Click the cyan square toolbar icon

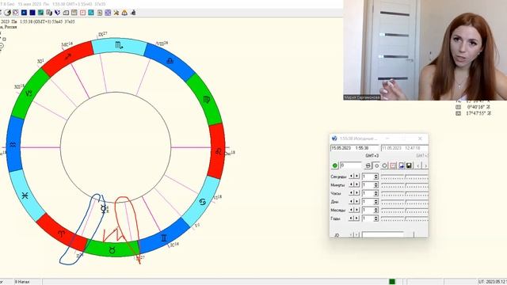91,13
